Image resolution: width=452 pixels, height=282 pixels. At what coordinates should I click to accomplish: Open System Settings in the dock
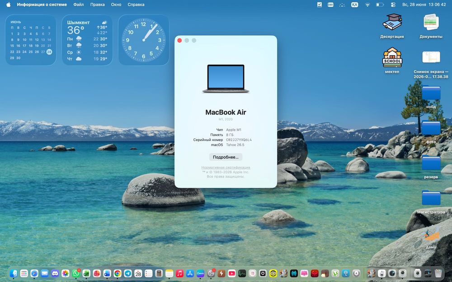[x=211, y=273]
